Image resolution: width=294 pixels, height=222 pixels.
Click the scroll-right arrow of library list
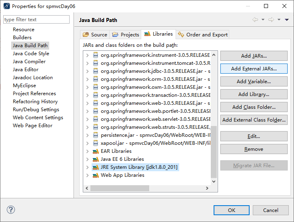(207, 188)
